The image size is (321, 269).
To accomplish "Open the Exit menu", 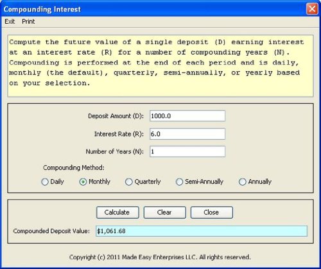I will tap(10, 21).
